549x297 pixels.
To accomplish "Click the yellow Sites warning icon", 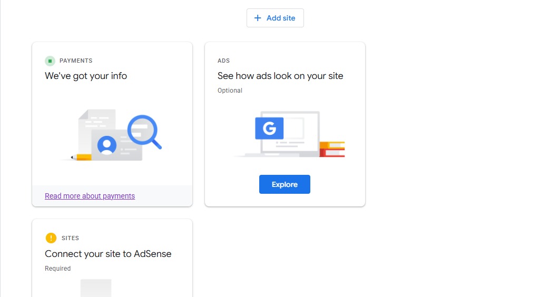I will (x=51, y=238).
